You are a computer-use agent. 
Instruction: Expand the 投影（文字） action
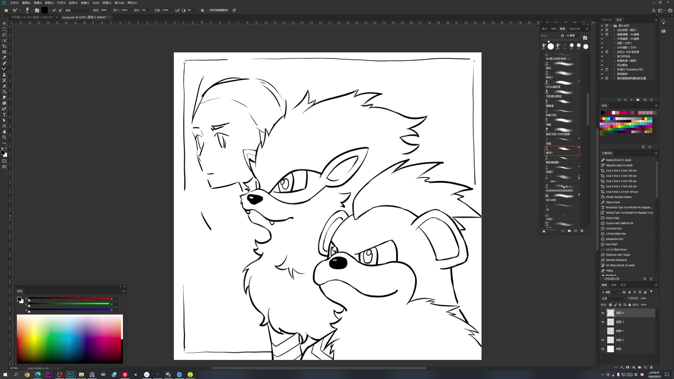614,43
